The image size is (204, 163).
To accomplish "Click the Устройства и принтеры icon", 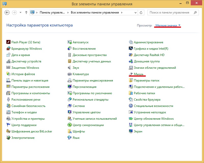I will click(8, 118).
